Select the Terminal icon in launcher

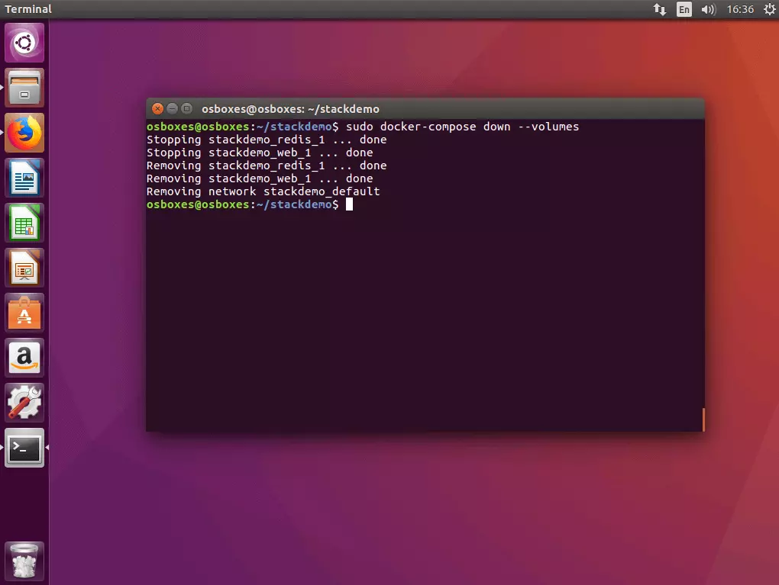24,448
